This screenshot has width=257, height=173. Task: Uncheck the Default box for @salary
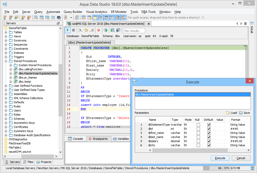pos(209,141)
